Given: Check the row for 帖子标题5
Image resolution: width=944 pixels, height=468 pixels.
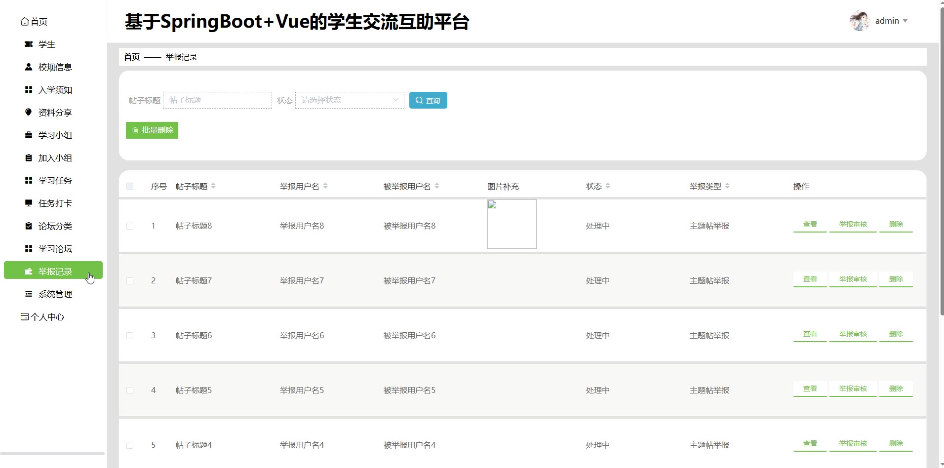Looking at the screenshot, I should click(130, 390).
